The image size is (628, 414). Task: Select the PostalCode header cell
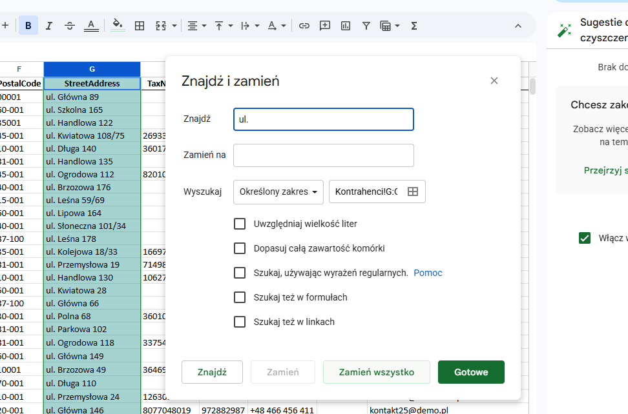tap(21, 84)
